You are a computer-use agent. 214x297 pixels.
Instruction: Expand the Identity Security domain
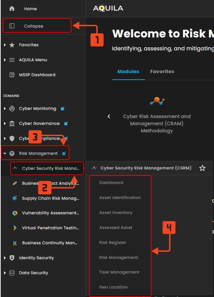pos(5,258)
